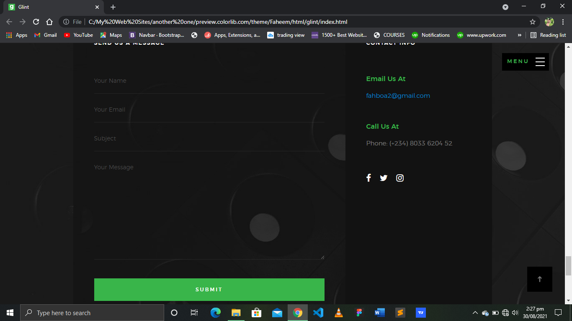Open File Explorer from taskbar
Viewport: 572px width, 321px height.
click(x=236, y=313)
